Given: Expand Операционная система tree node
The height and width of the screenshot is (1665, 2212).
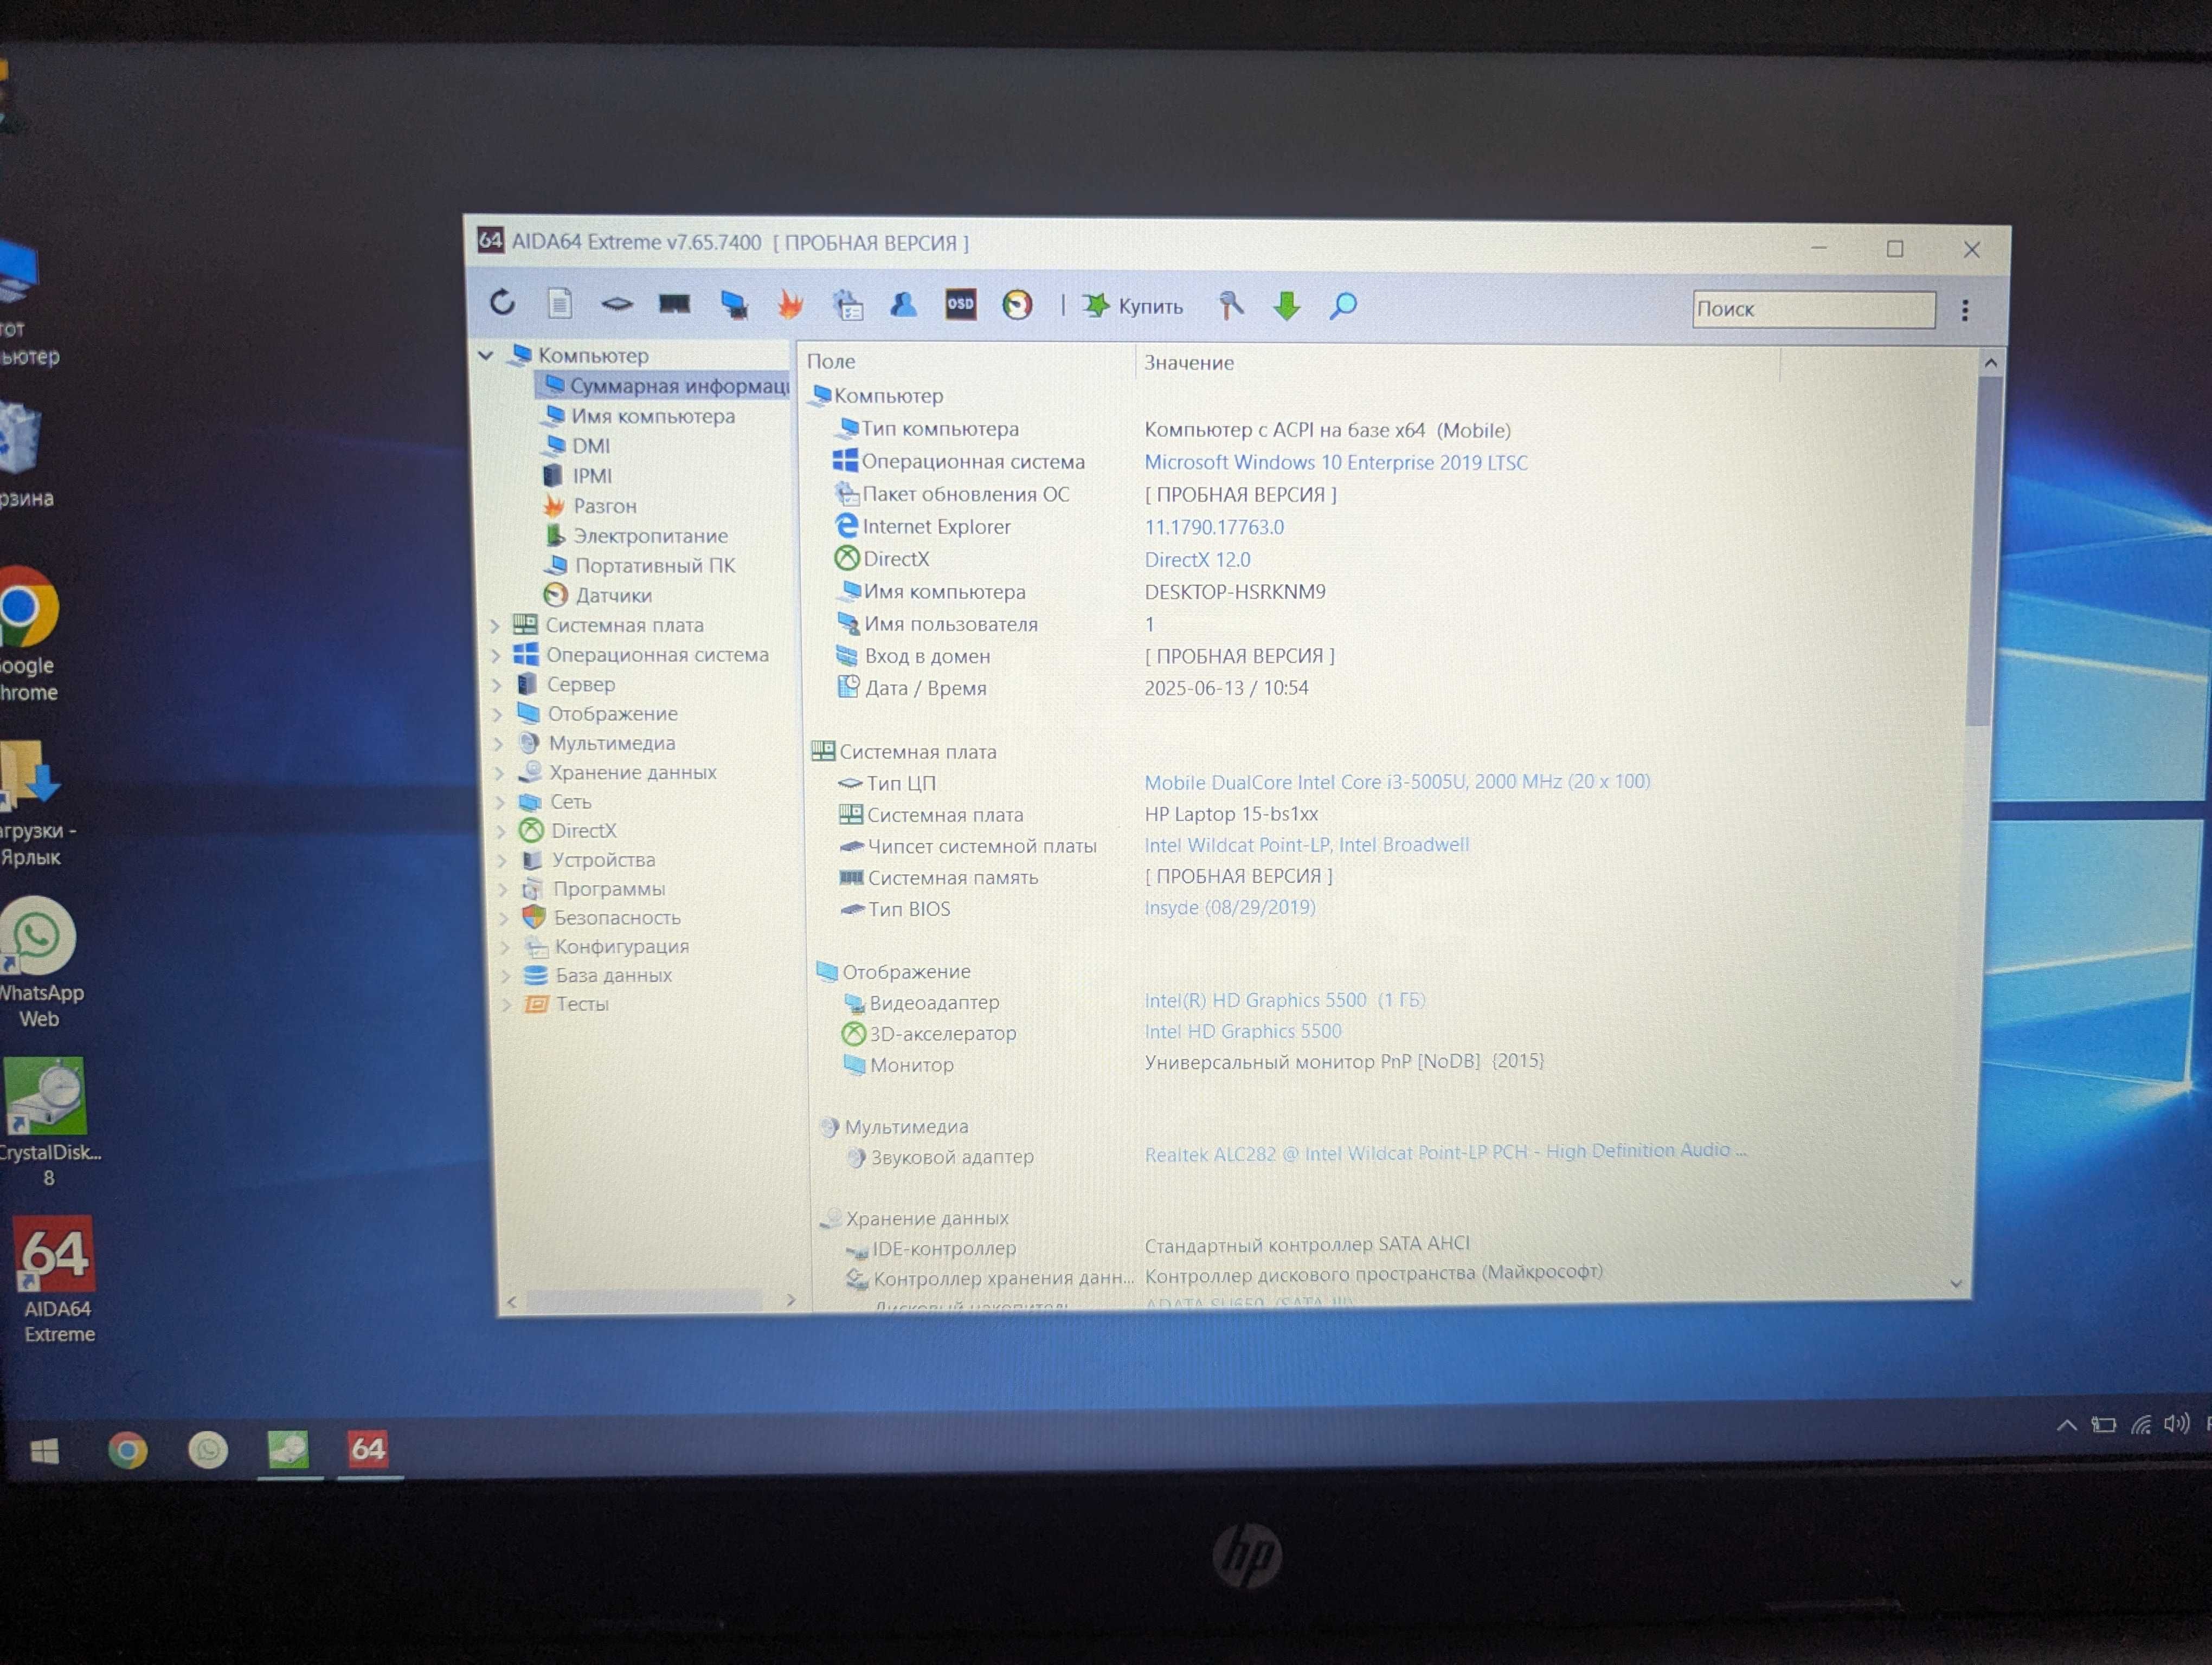Looking at the screenshot, I should pyautogui.click(x=497, y=656).
